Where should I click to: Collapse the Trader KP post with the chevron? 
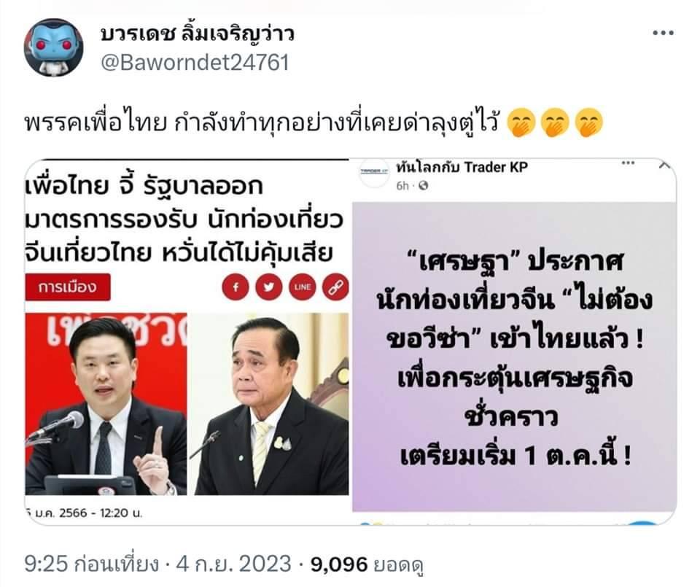pyautogui.click(x=665, y=166)
